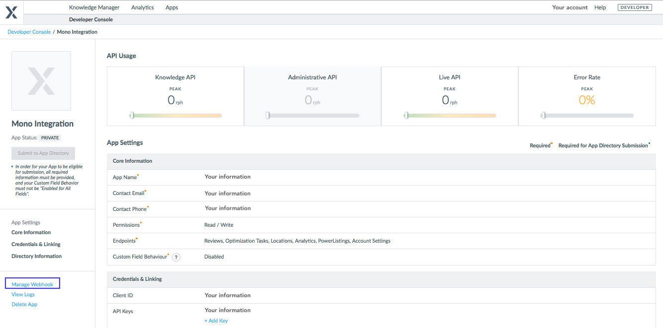Open the Custom Field Behaviour help icon
The width and height of the screenshot is (663, 328).
tap(176, 257)
